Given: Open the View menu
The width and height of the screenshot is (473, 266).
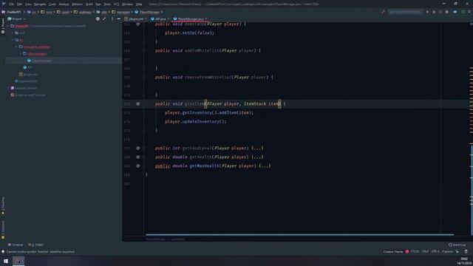Looking at the screenshot, I should [28, 4].
